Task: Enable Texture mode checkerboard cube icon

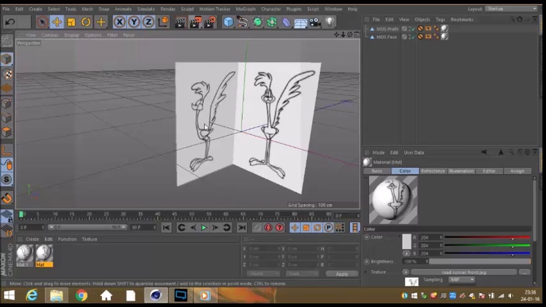Action: 6,73
